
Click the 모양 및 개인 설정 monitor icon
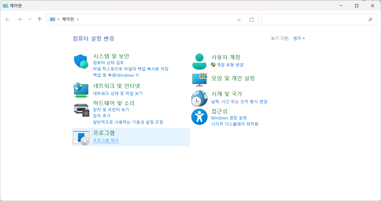point(199,79)
